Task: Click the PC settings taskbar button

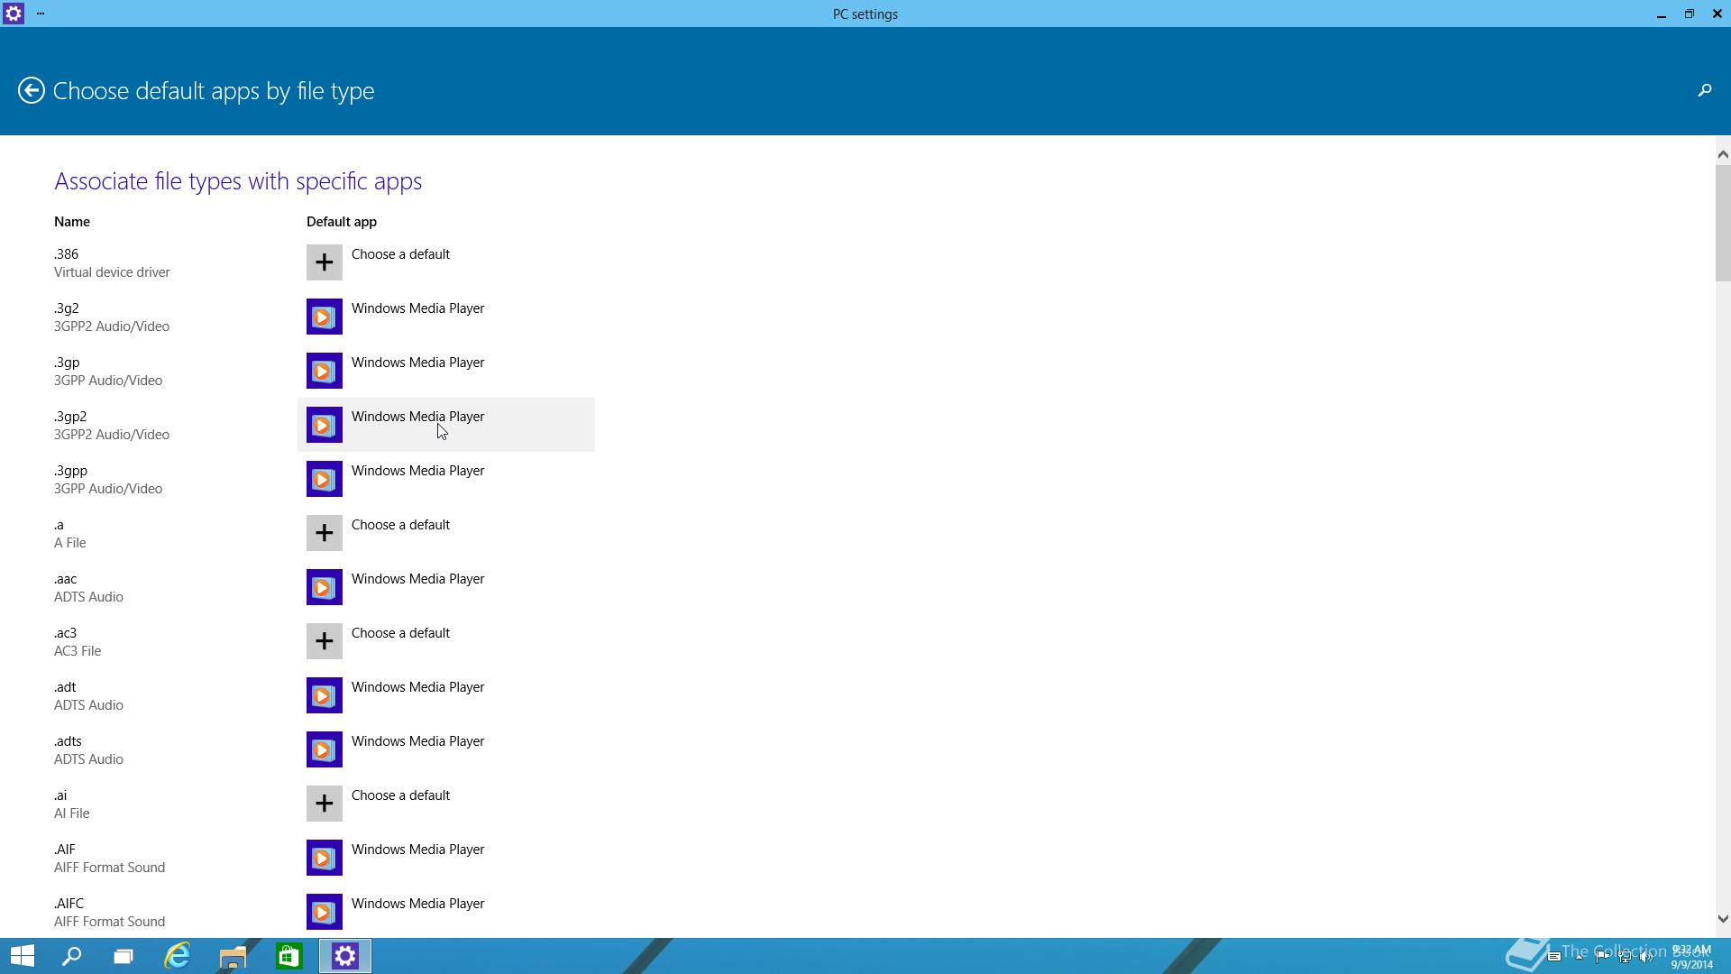Action: 345,956
